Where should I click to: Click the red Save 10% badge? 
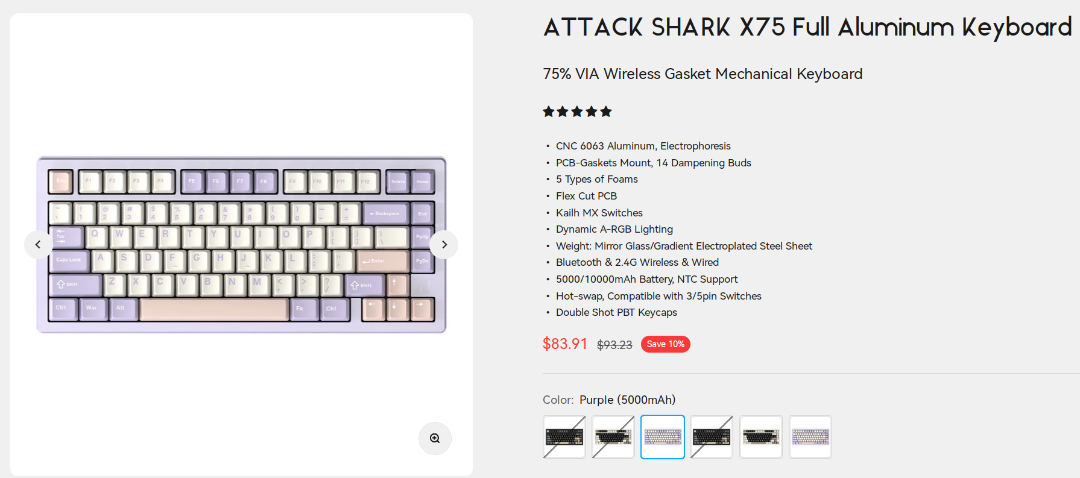[x=665, y=344]
